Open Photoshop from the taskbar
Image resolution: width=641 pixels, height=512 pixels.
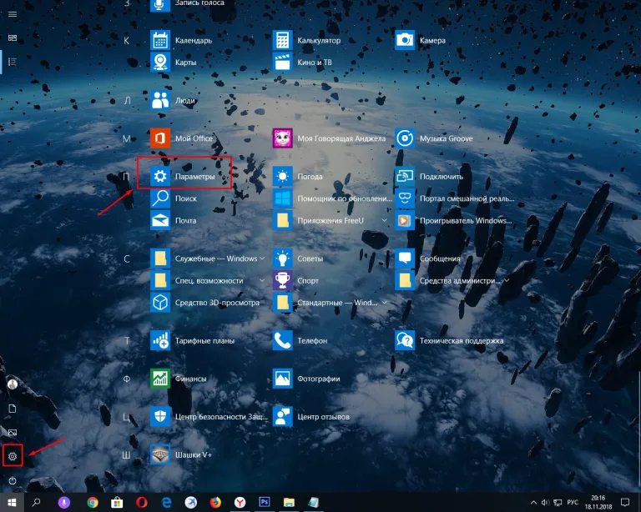[x=264, y=502]
